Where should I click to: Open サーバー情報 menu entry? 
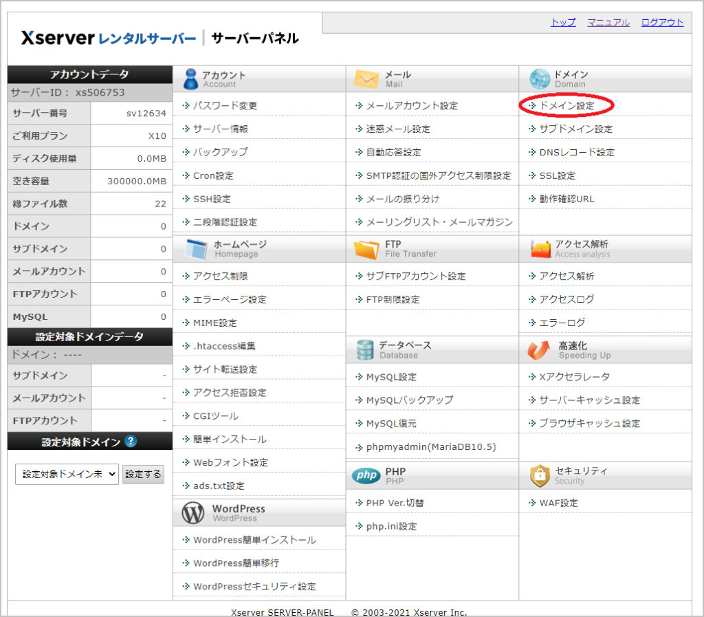[221, 129]
